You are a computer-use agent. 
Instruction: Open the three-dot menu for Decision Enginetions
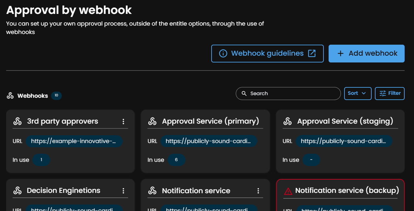click(123, 191)
